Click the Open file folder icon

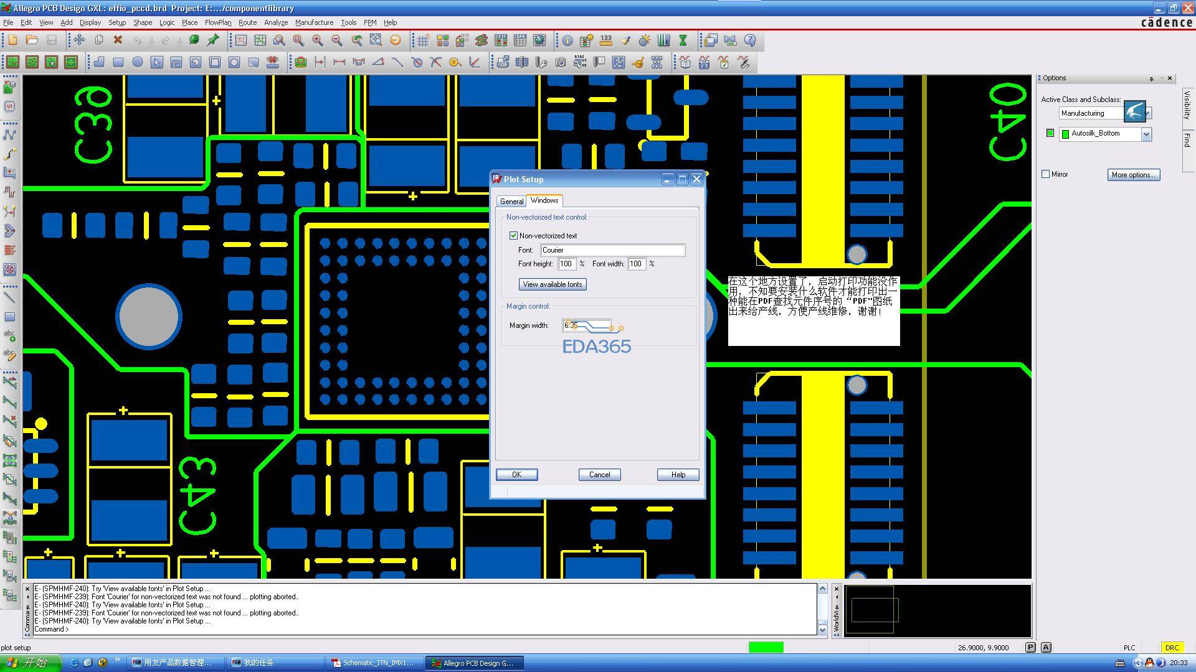(x=32, y=40)
